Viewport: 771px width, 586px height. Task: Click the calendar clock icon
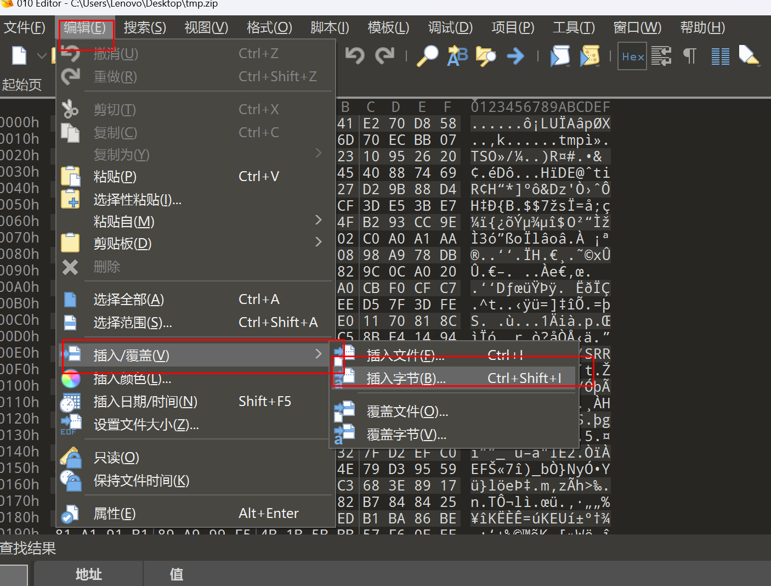pyautogui.click(x=70, y=402)
